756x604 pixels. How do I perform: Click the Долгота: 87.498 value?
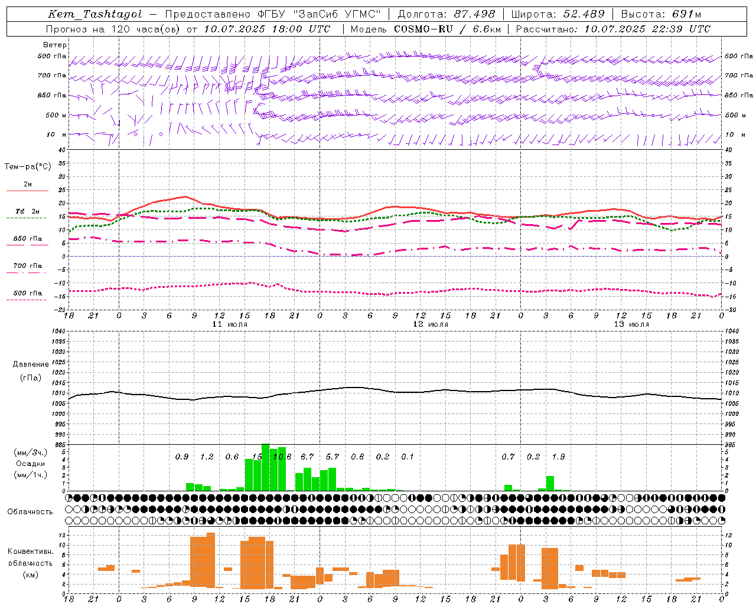tap(447, 14)
